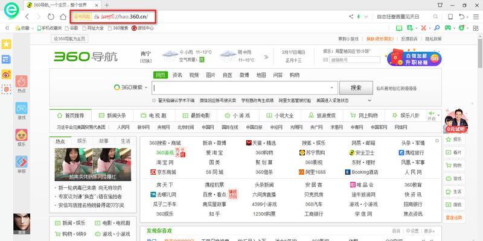
Task: Click the address bar URL hao.360.cn
Action: (124, 17)
